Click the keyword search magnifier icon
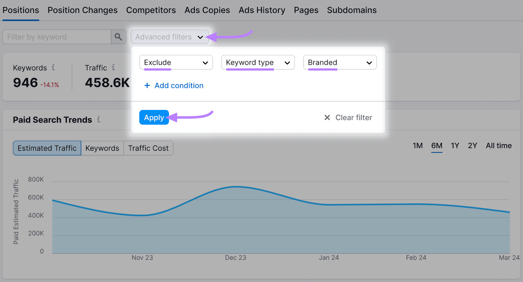Screen dimensions: 523x282 point(118,37)
